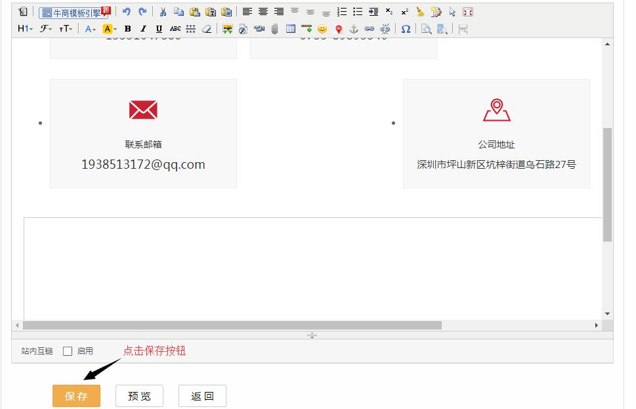Insert special character Omega icon
Image resolution: width=636 pixels, height=409 pixels.
click(x=406, y=28)
